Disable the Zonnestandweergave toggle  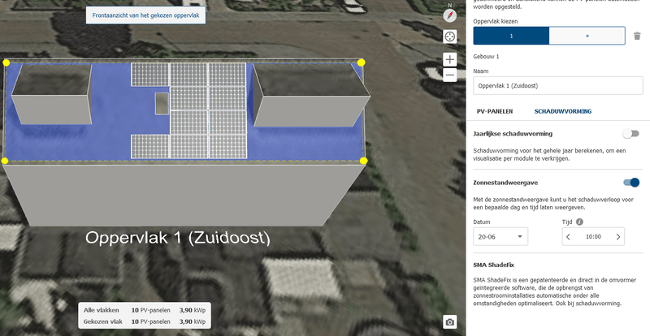click(631, 183)
